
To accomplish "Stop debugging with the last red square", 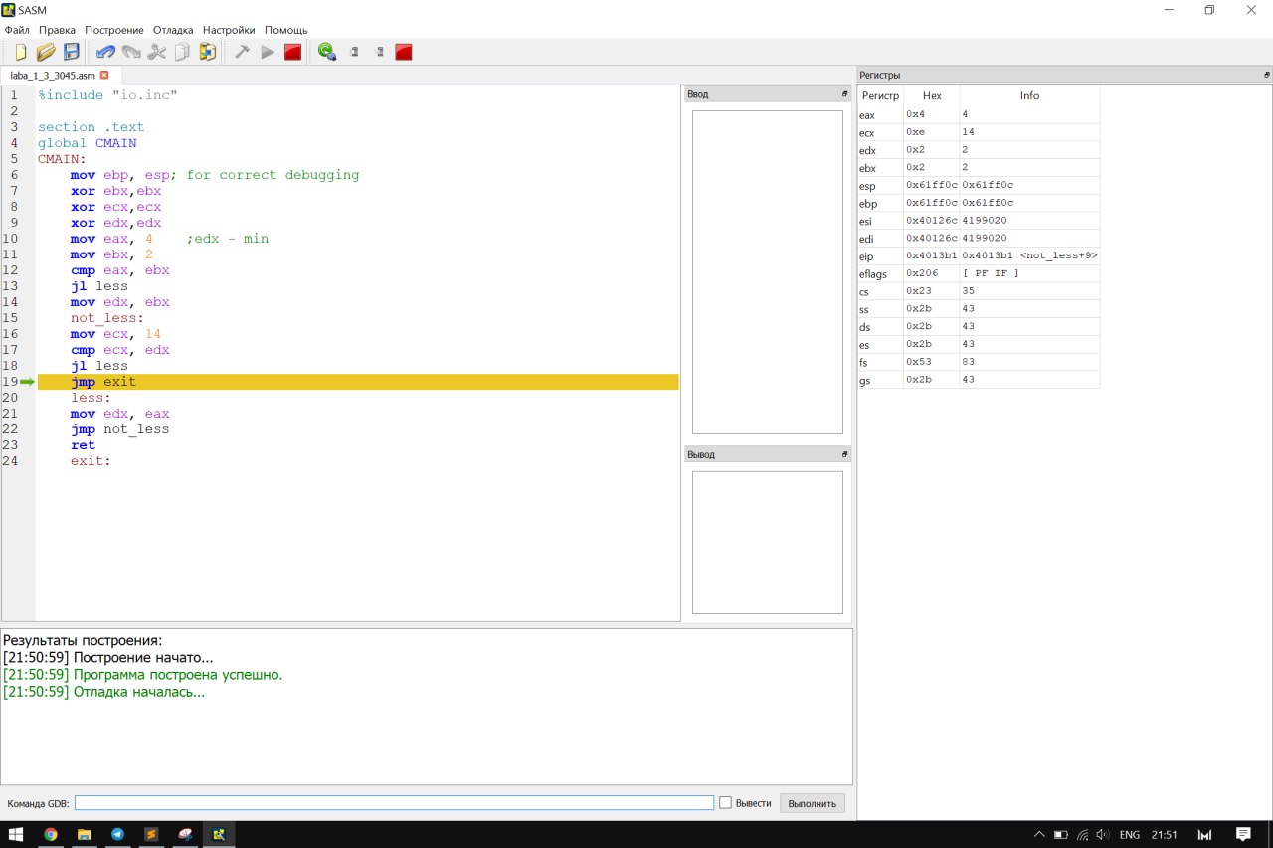I will pyautogui.click(x=404, y=52).
